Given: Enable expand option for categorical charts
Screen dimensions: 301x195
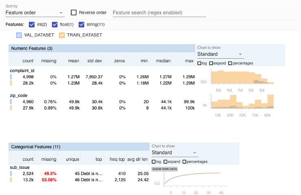Looking at the screenshot, I should tap(165, 162).
